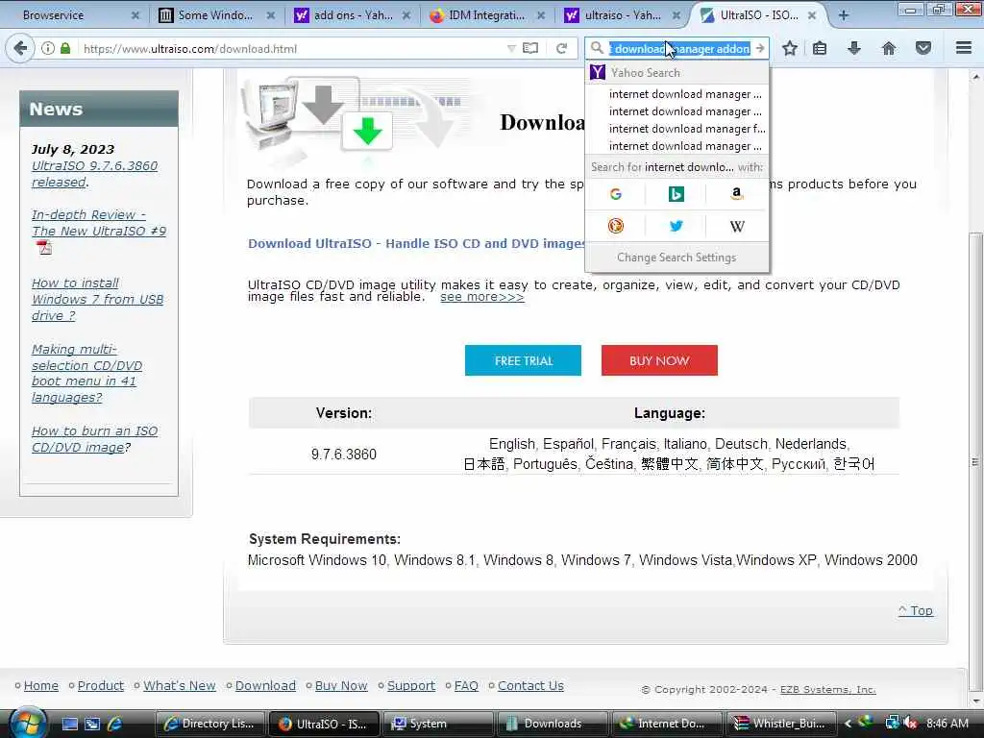
Task: Search with Twitter engine icon
Action: (676, 226)
